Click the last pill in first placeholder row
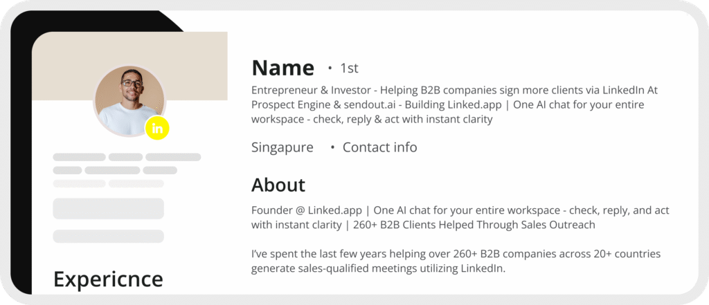Image resolution: width=709 pixels, height=305 pixels. click(173, 157)
